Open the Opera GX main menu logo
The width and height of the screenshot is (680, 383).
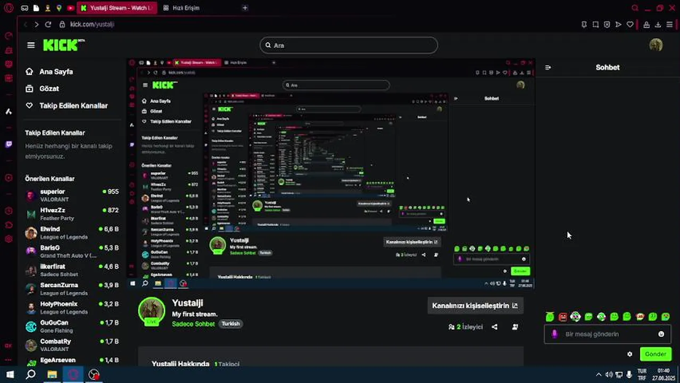9,8
